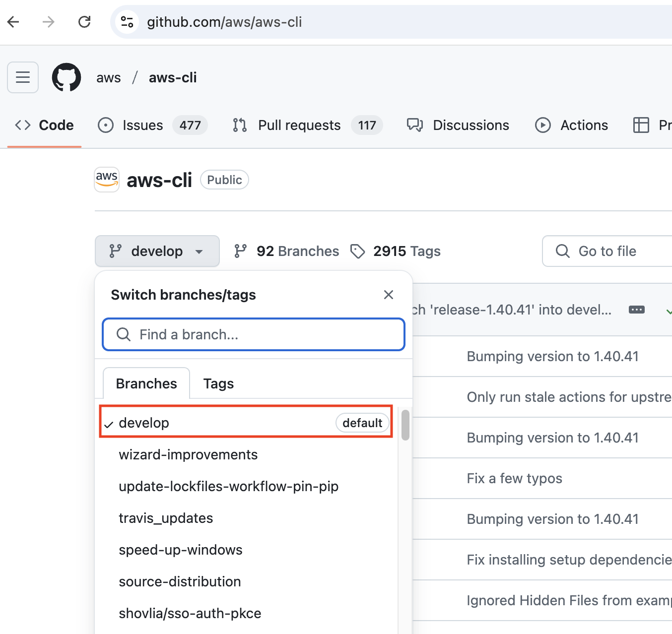
Task: Open the "Ignored Hidden Files from exam" commit
Action: (569, 600)
